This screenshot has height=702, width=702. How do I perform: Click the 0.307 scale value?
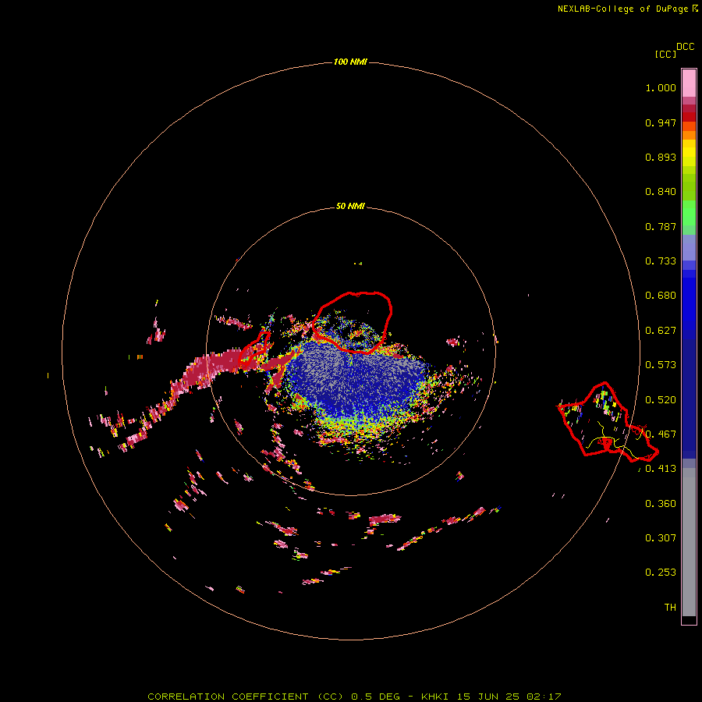pos(661,537)
